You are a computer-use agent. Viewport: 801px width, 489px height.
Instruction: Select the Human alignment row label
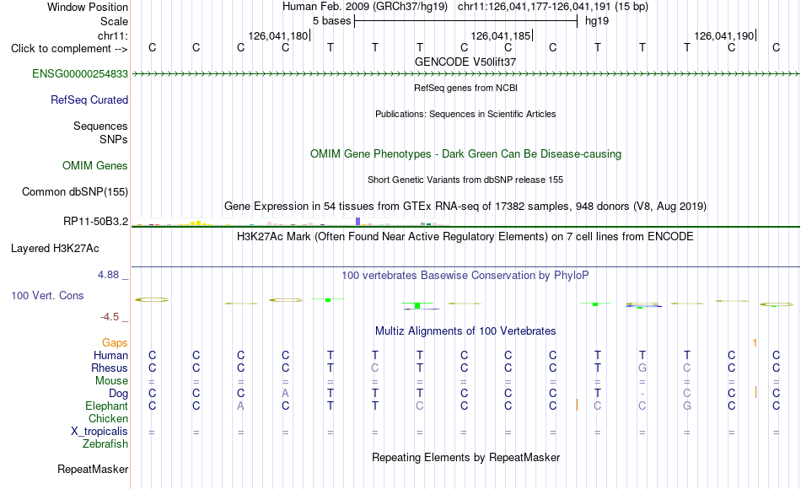110,355
